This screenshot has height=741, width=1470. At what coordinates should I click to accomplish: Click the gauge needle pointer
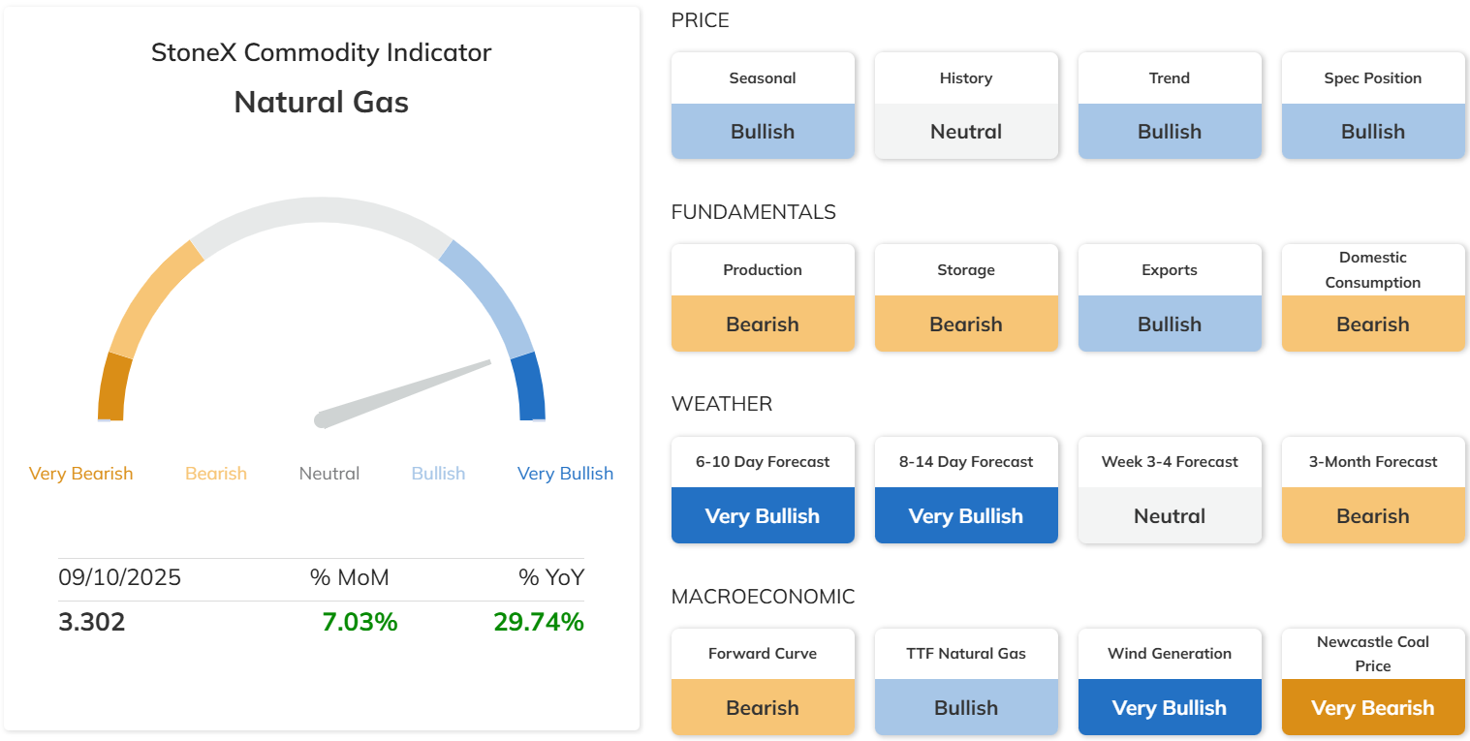(403, 393)
